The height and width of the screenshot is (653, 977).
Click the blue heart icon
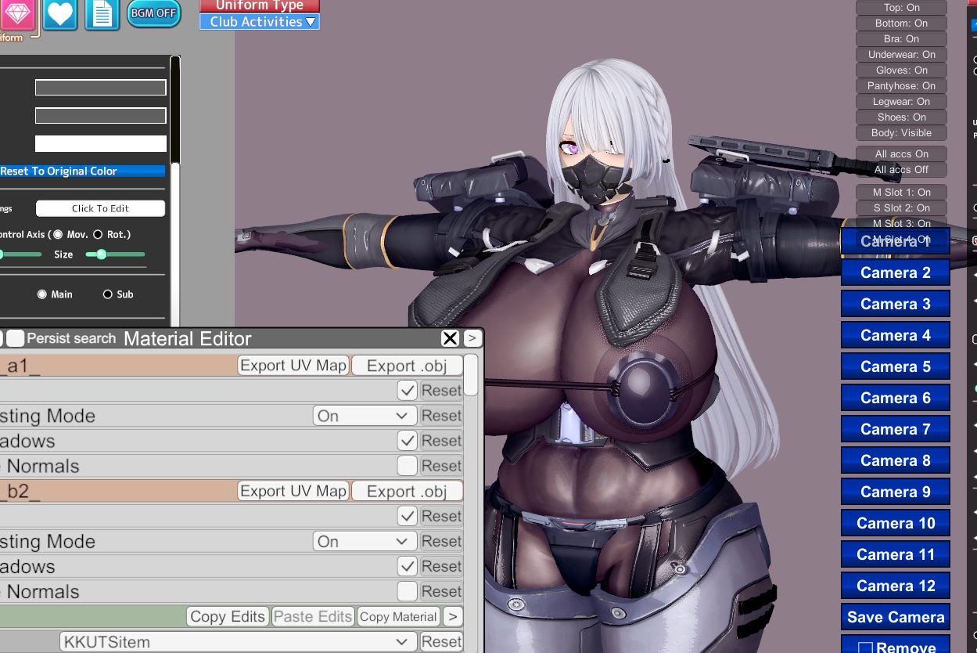(60, 13)
